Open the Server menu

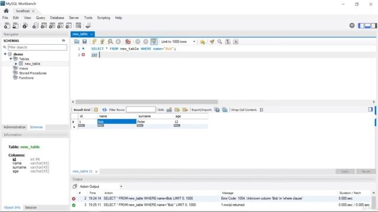pyautogui.click(x=74, y=18)
